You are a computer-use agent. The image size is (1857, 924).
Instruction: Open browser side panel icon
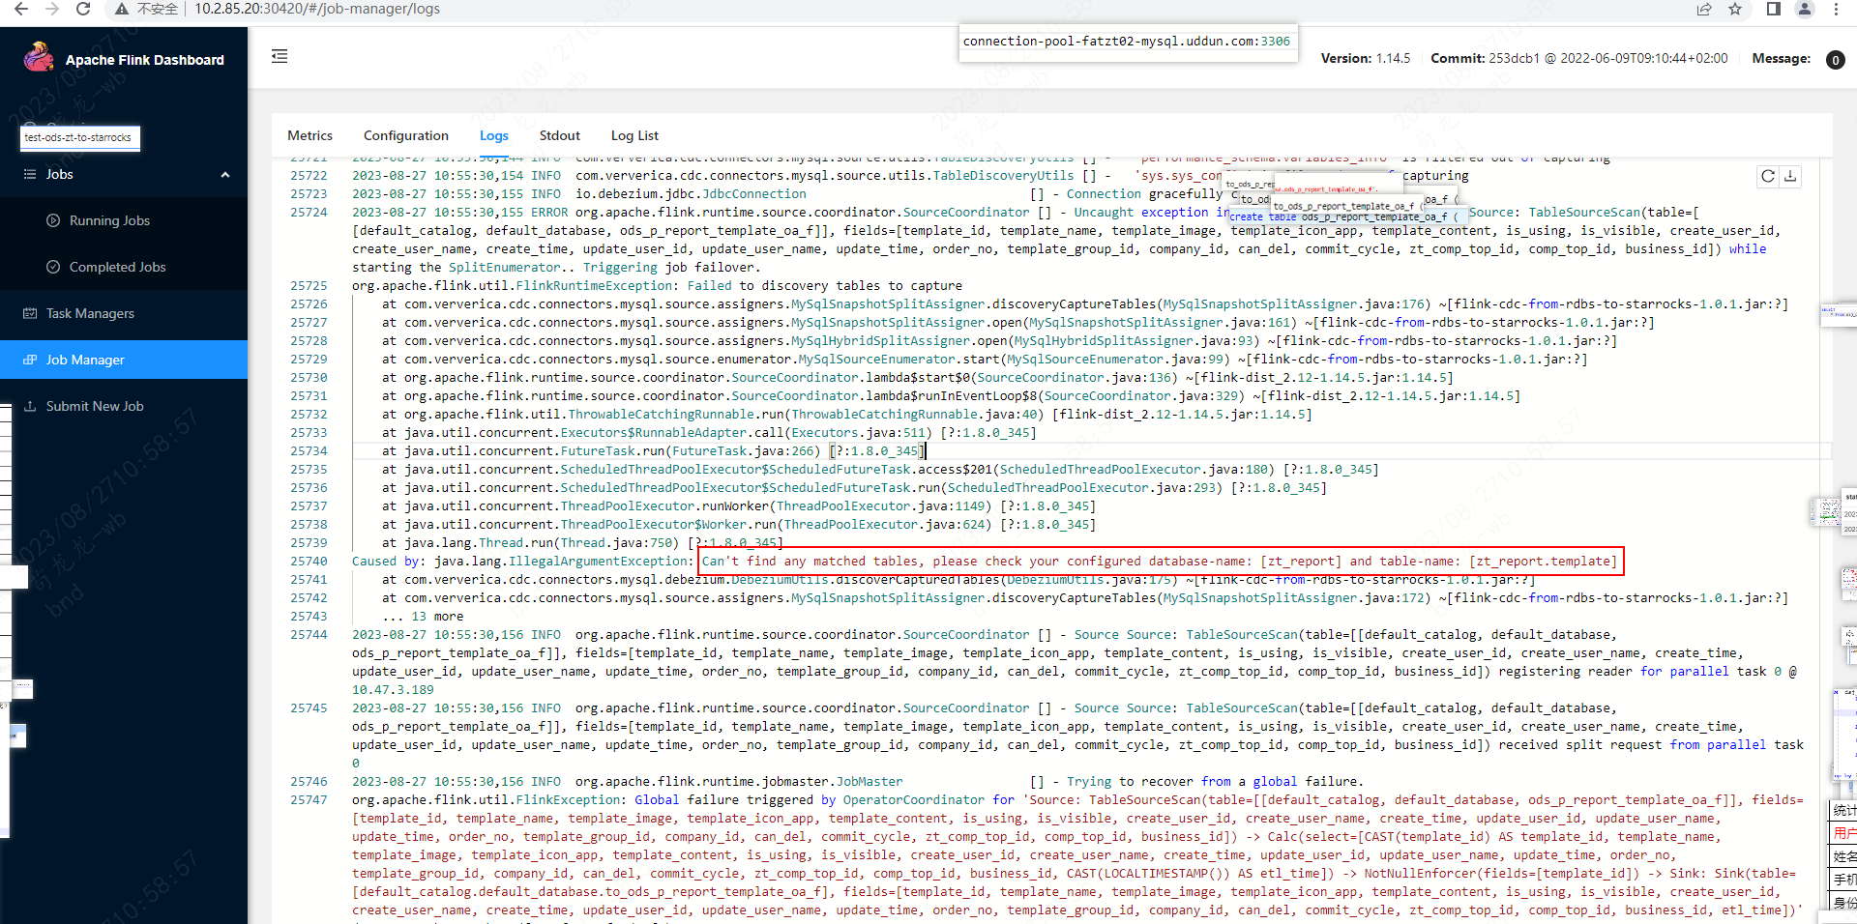[1774, 9]
